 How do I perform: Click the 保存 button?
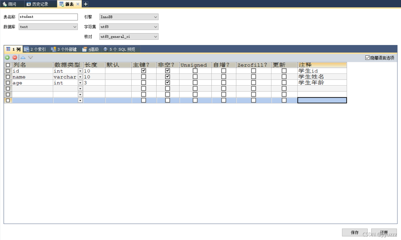pyautogui.click(x=355, y=232)
